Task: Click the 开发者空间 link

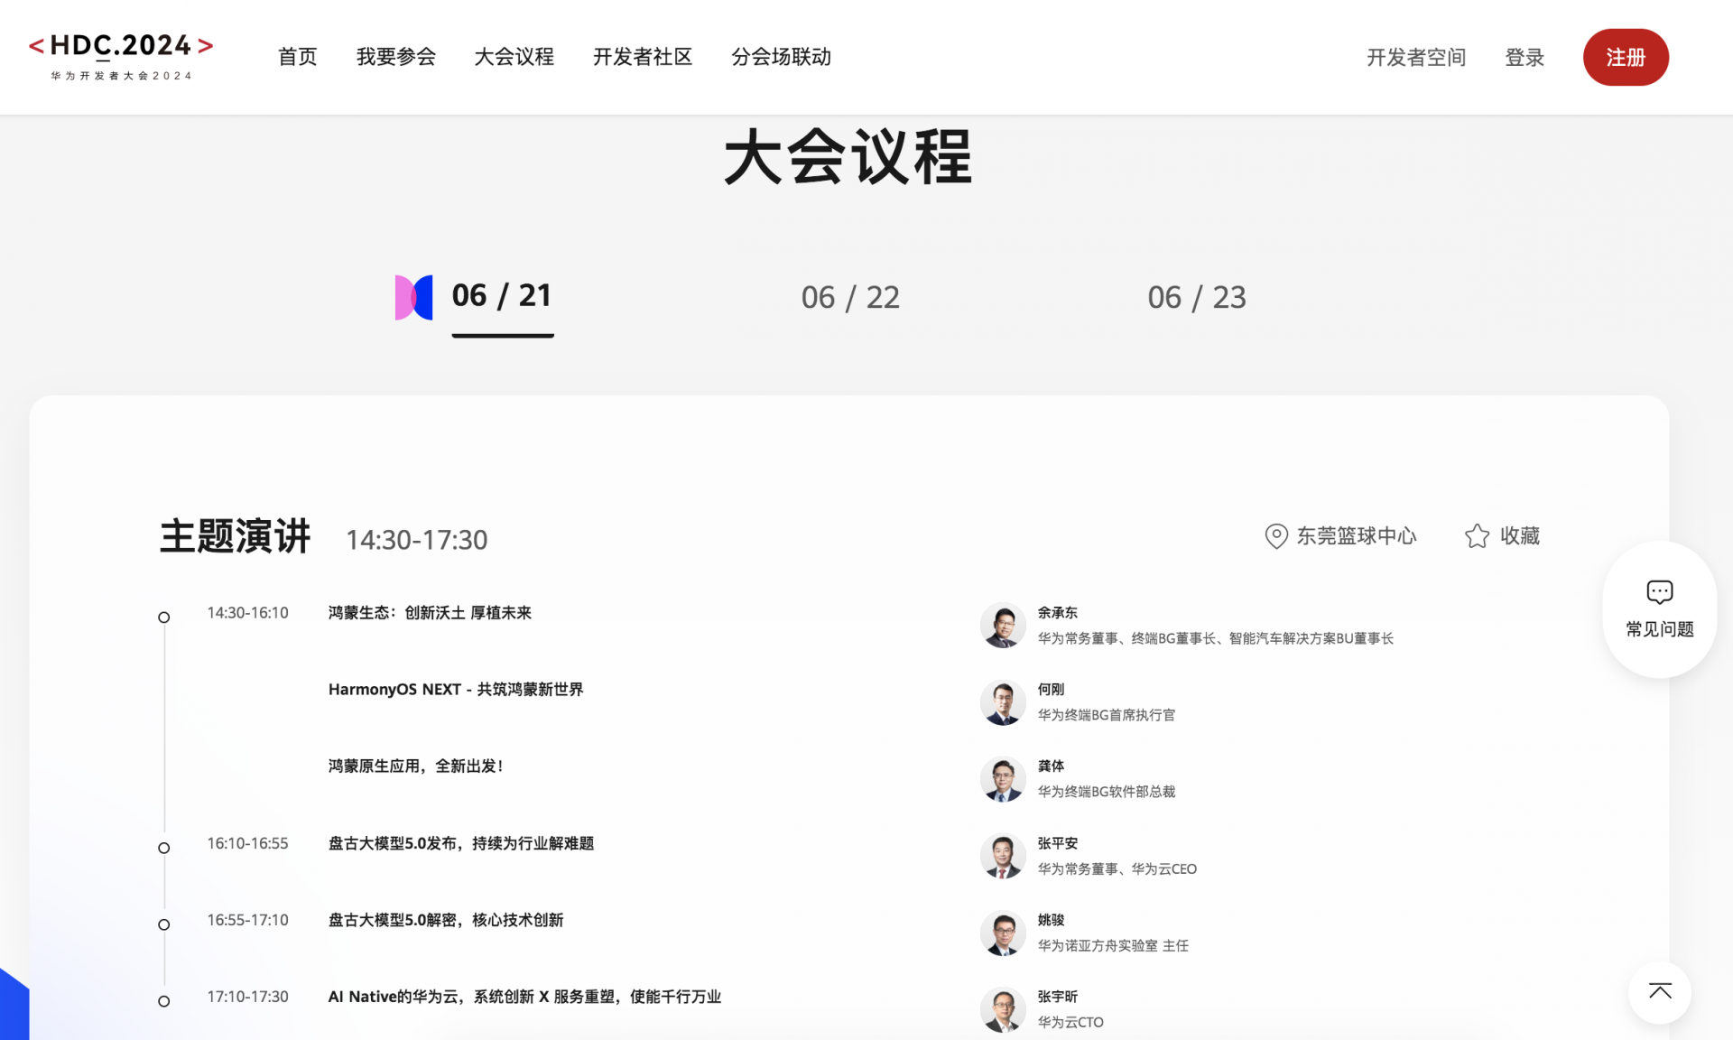Action: (x=1416, y=58)
